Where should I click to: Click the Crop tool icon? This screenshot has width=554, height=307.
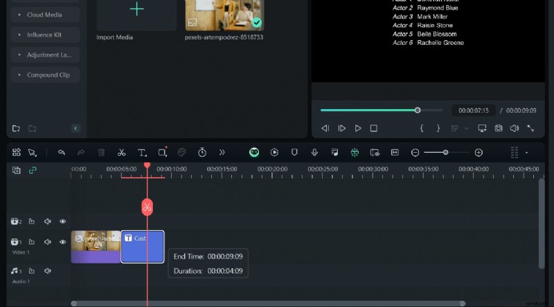pyautogui.click(x=162, y=152)
